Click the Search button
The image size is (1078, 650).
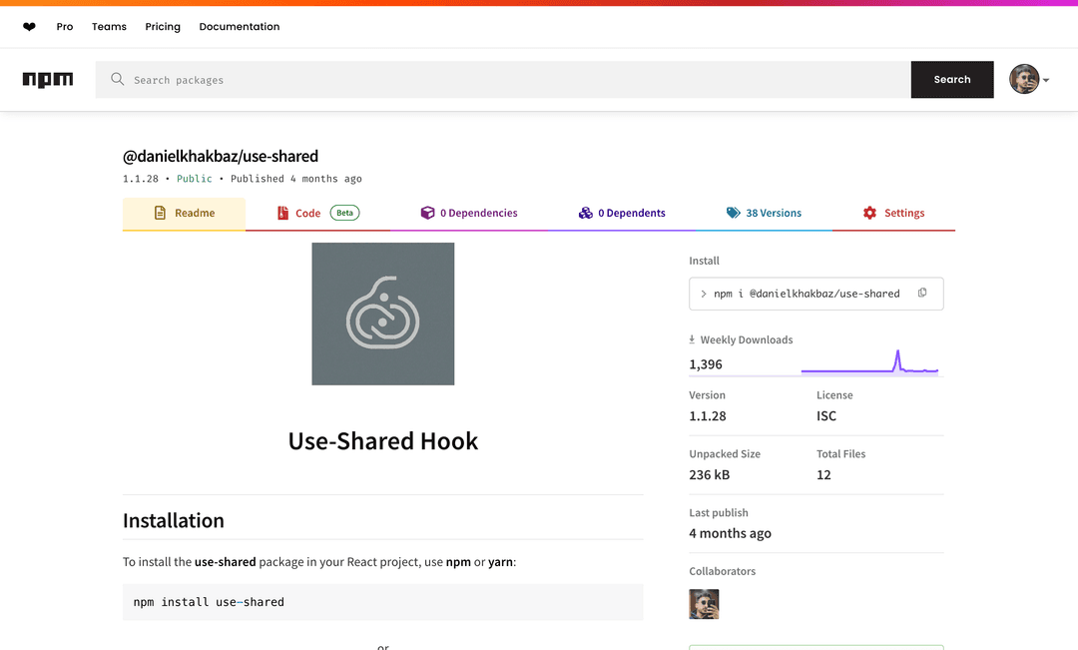[x=952, y=79]
